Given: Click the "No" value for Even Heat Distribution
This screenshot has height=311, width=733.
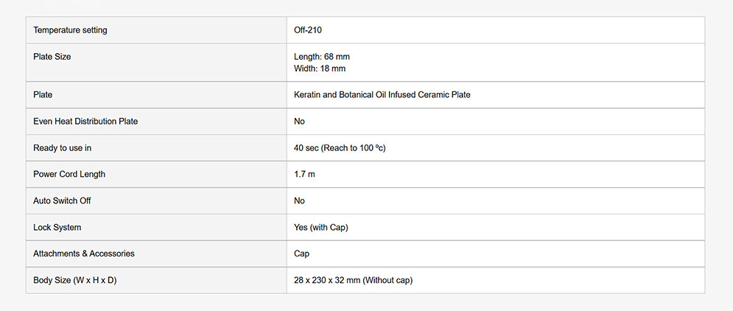Looking at the screenshot, I should 299,122.
